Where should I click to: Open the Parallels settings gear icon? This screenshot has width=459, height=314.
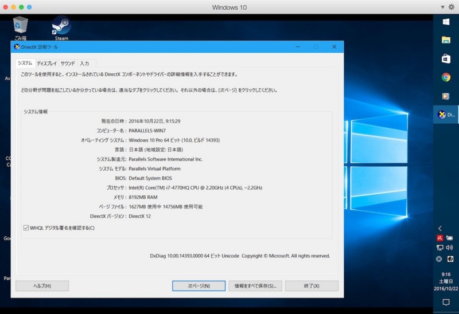click(x=452, y=7)
